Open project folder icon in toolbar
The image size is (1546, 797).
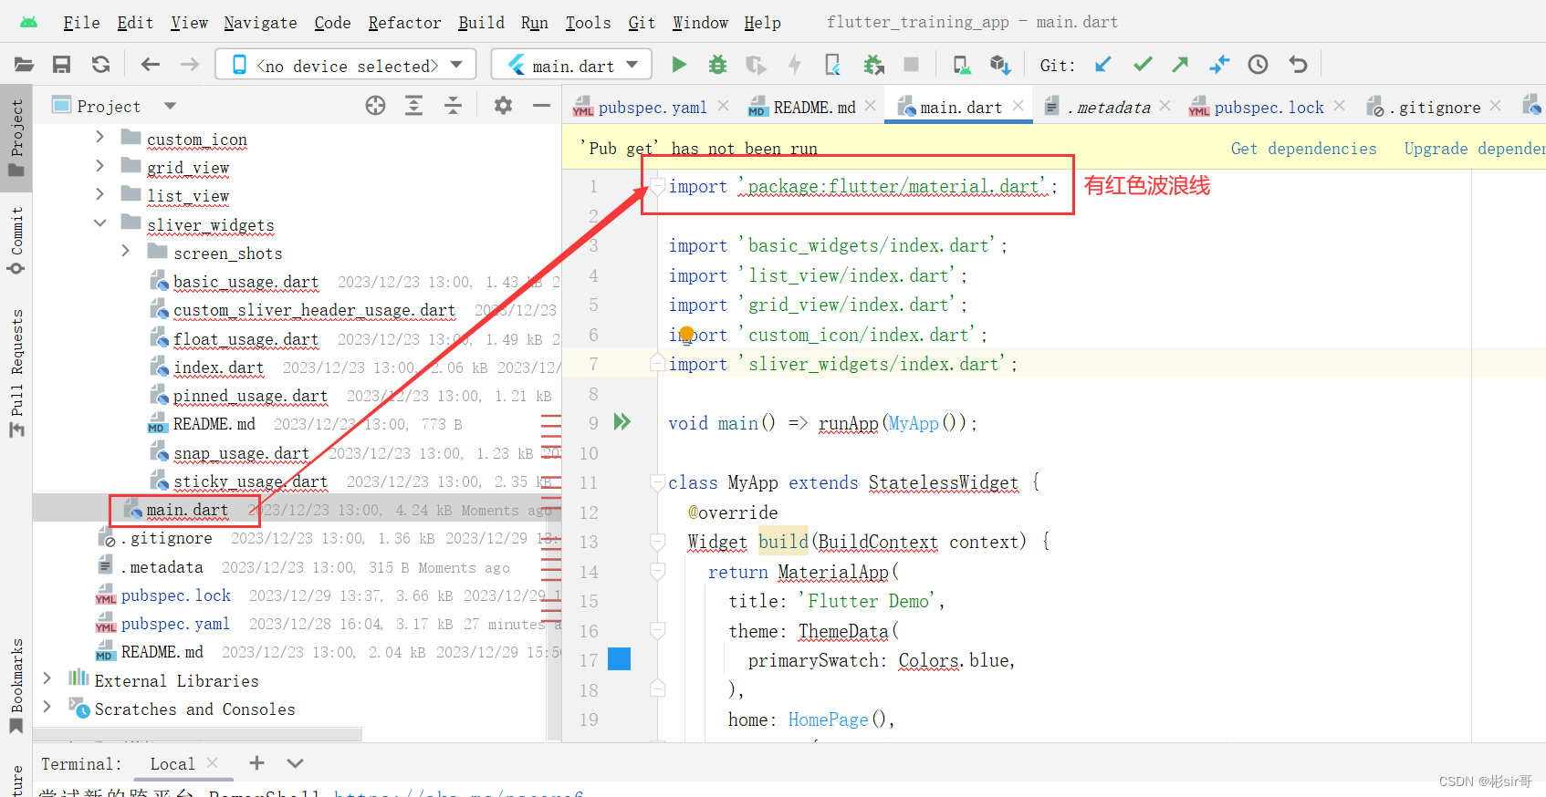[x=24, y=65]
